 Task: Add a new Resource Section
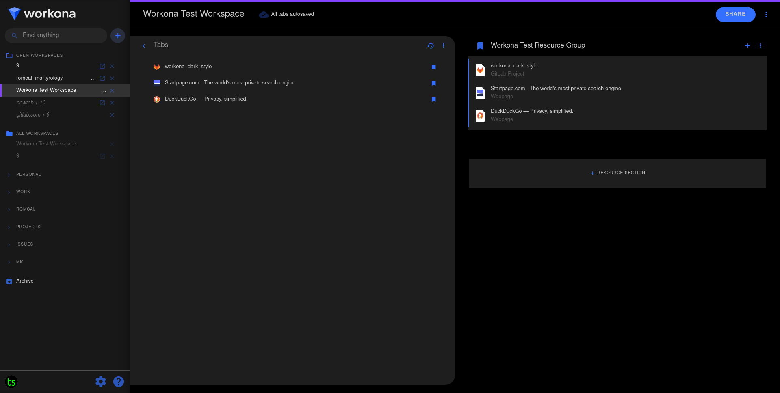tap(617, 173)
